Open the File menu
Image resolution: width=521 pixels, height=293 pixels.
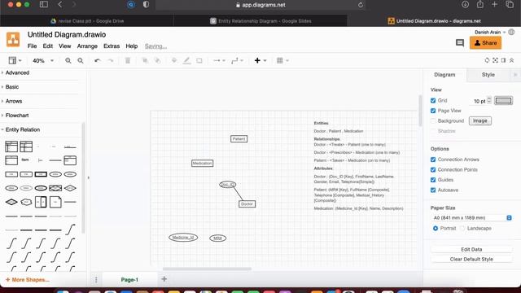[32, 46]
